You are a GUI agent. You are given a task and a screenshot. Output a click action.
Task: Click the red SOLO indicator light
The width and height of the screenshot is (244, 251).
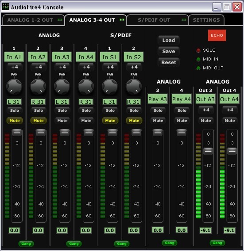(198, 50)
